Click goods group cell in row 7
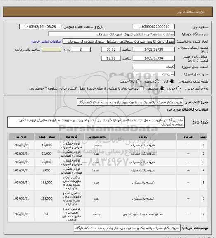This screenshot has width=216, height=238. pos(71,214)
